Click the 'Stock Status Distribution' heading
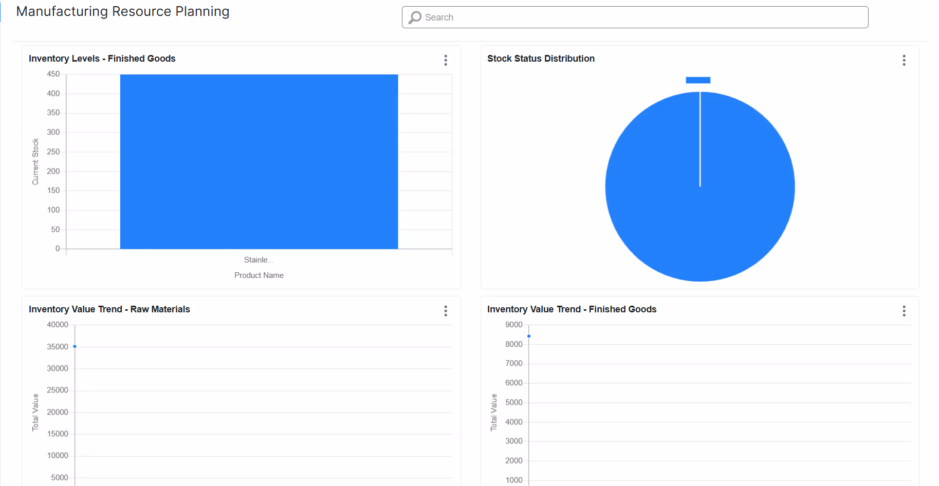 click(541, 59)
